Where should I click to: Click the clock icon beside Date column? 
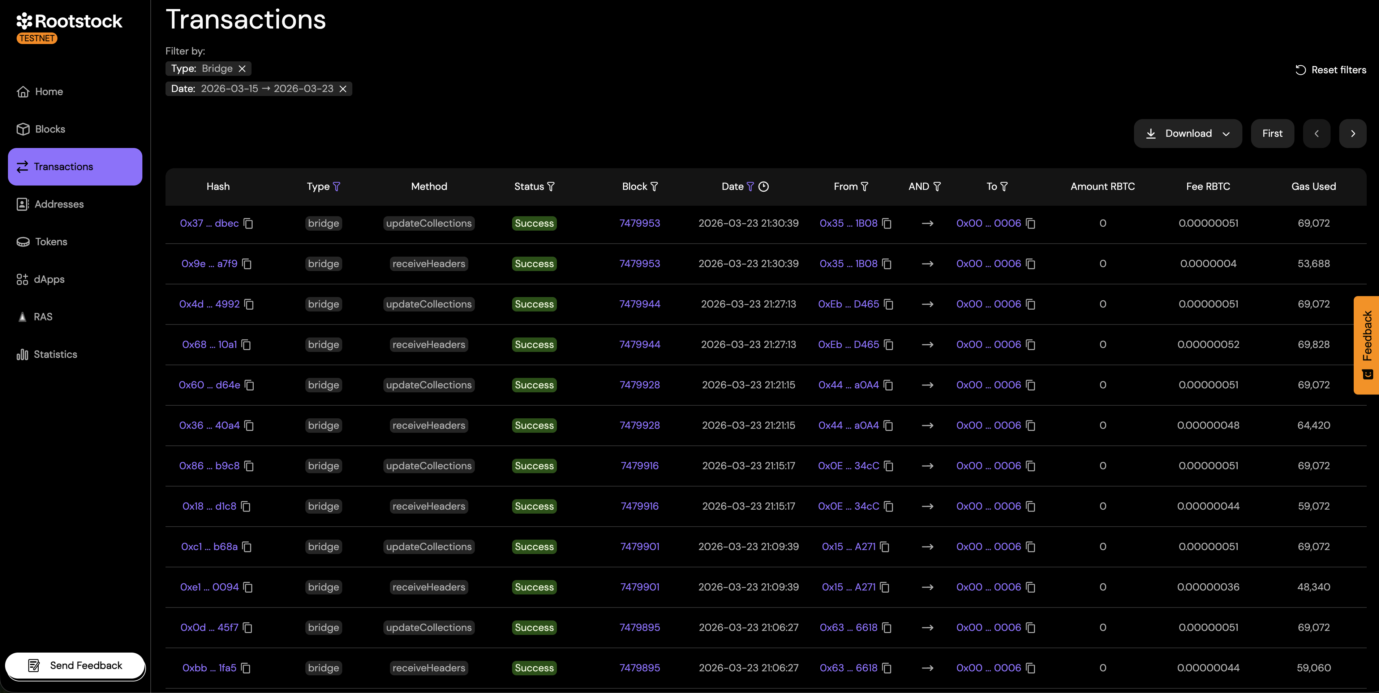(764, 187)
